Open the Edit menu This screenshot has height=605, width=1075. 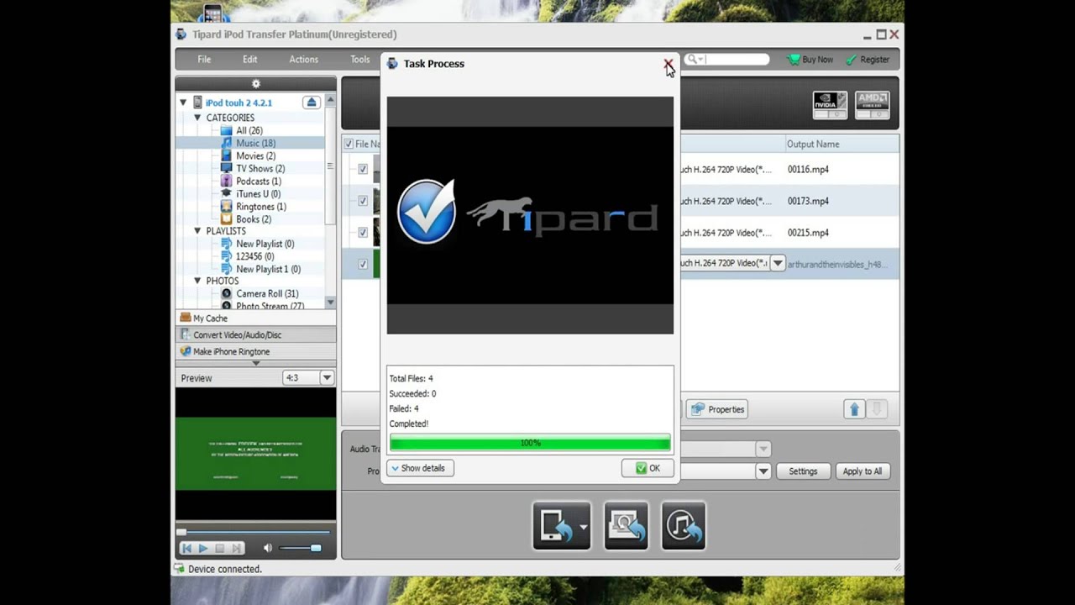click(x=250, y=60)
